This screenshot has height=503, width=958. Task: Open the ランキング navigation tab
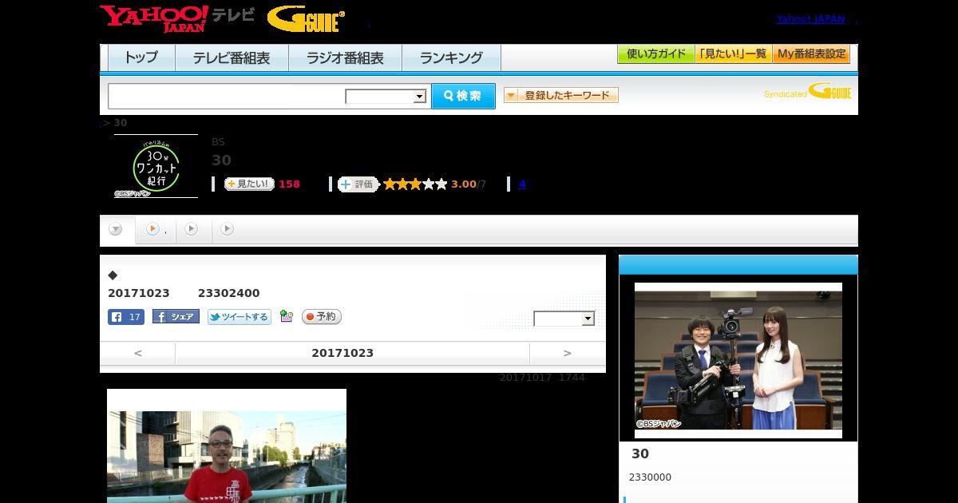451,57
